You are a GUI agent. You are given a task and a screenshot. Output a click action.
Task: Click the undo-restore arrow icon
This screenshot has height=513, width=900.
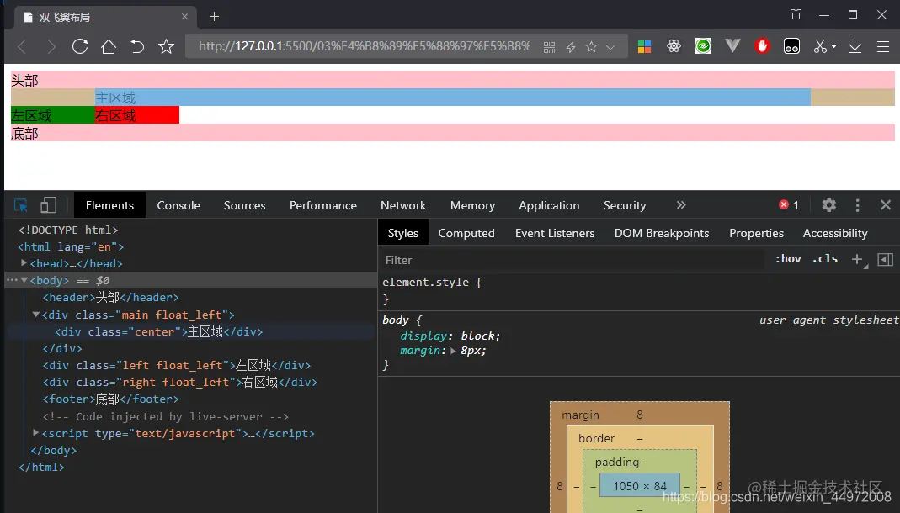click(137, 46)
